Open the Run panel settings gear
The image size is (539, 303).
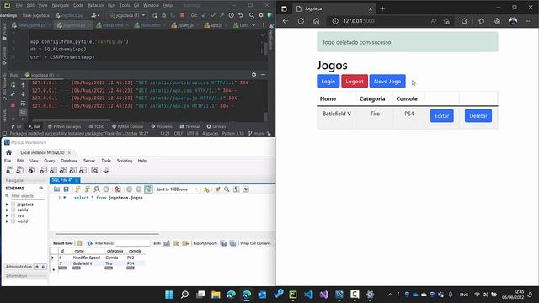pyautogui.click(x=253, y=75)
